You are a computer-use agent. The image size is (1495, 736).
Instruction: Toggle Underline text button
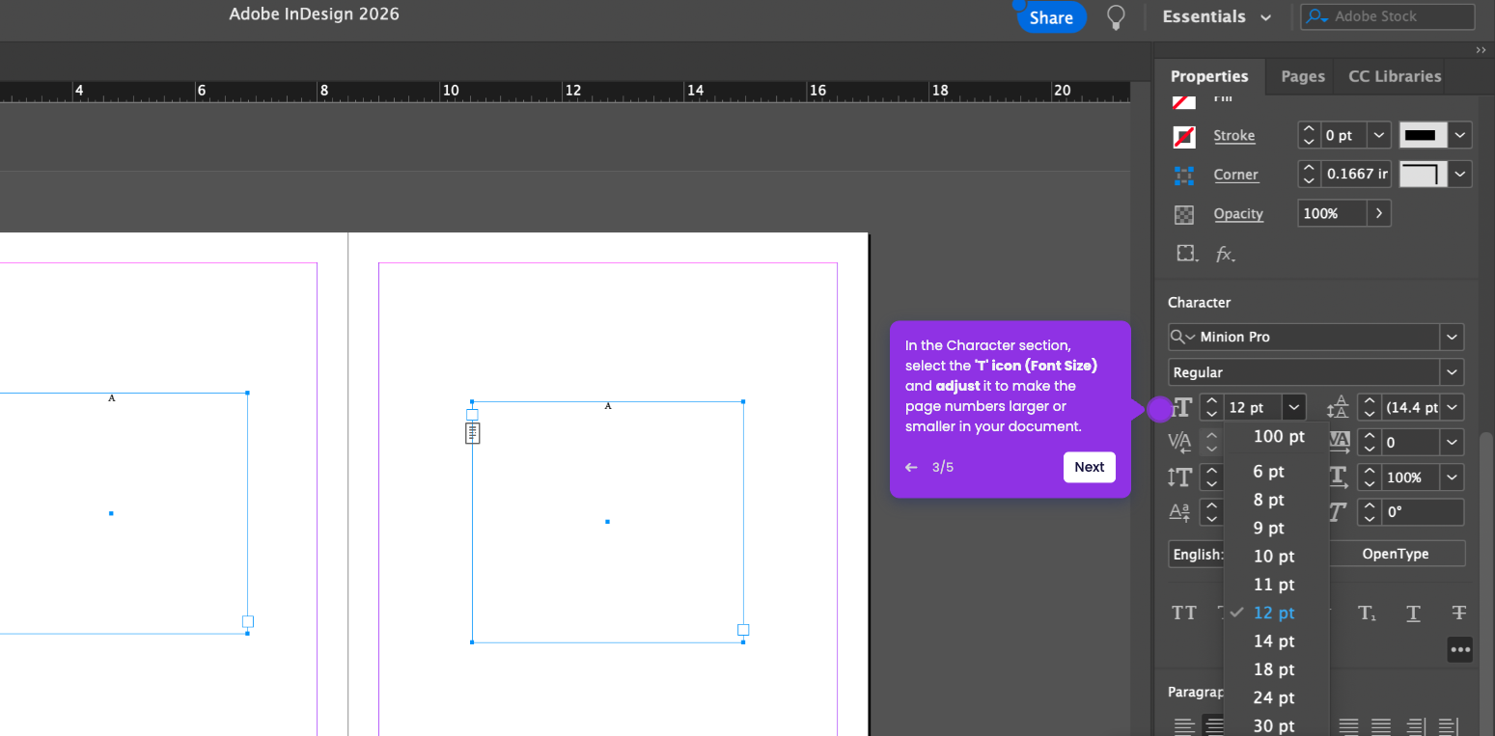click(x=1413, y=613)
